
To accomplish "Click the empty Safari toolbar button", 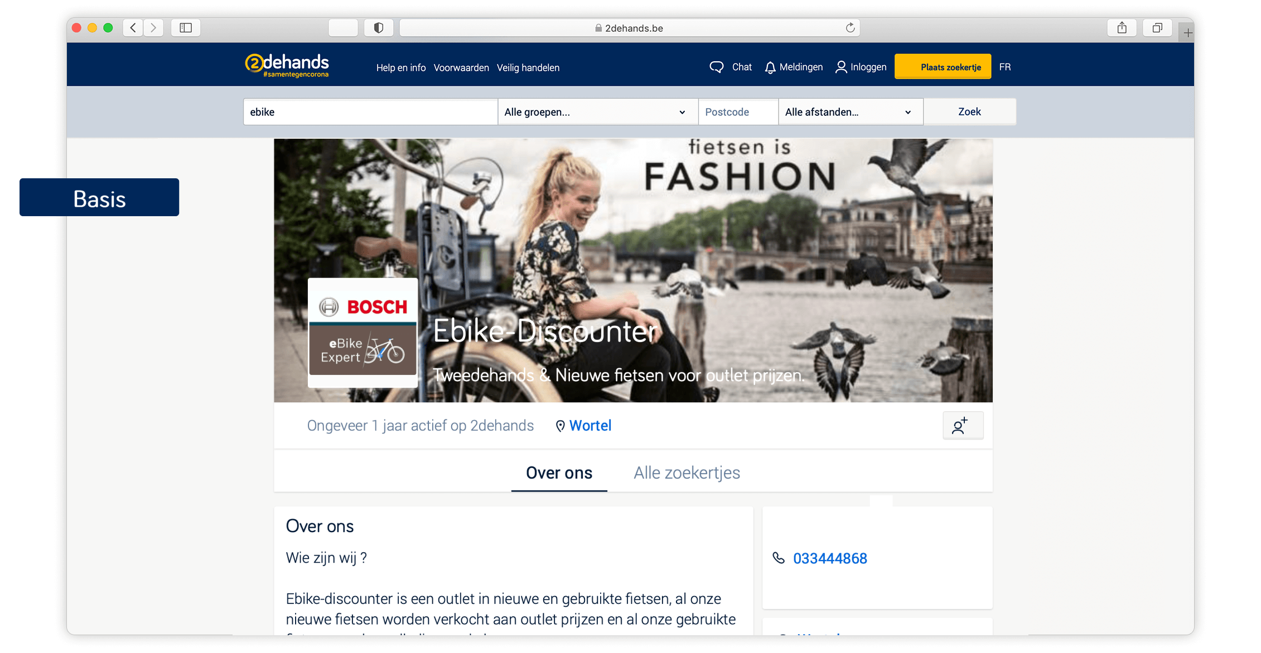I will [x=343, y=28].
